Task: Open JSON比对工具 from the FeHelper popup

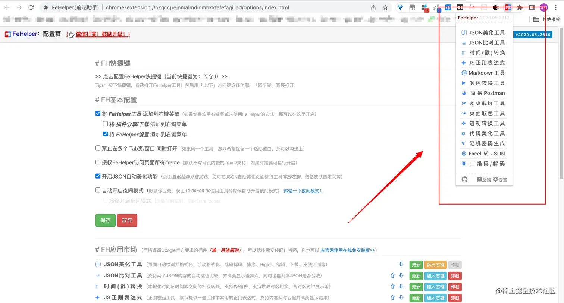Action: [483, 42]
